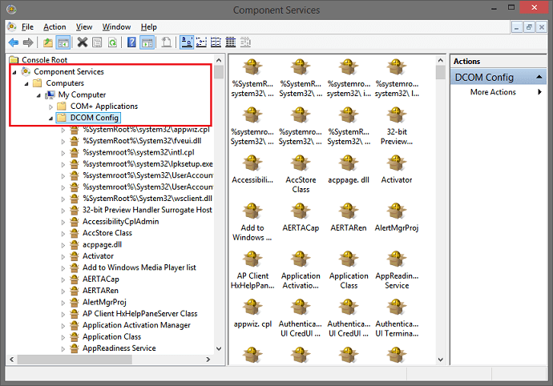
Task: Click content pane scroll up arrow
Action: coord(441,60)
